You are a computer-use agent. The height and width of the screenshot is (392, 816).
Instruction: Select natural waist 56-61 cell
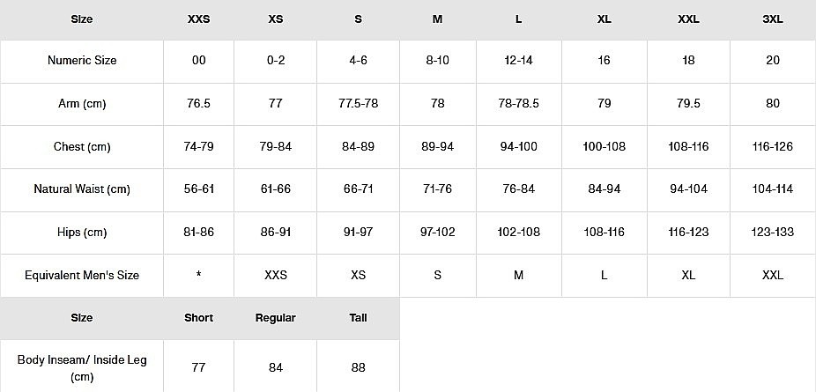coord(198,189)
